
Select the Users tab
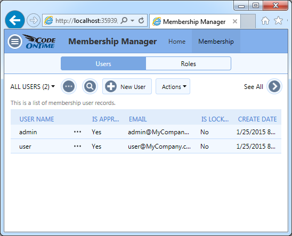tap(103, 63)
